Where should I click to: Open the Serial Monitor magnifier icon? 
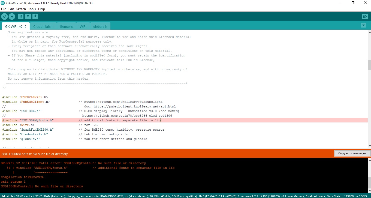[365, 17]
